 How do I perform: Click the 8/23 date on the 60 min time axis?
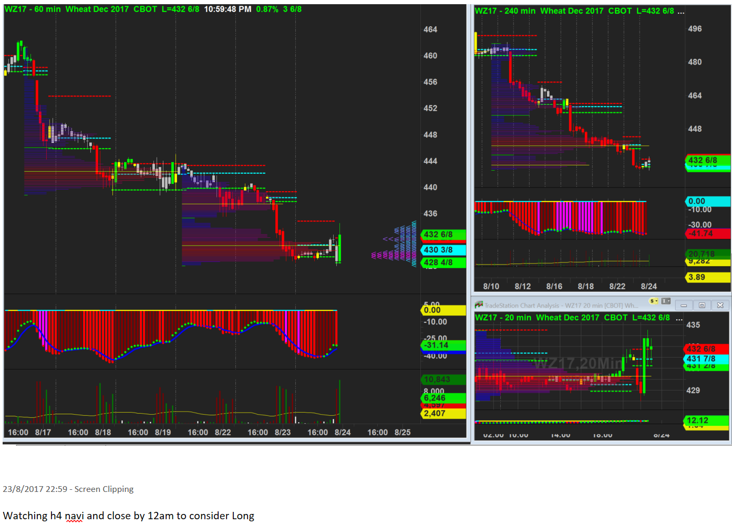click(x=283, y=433)
